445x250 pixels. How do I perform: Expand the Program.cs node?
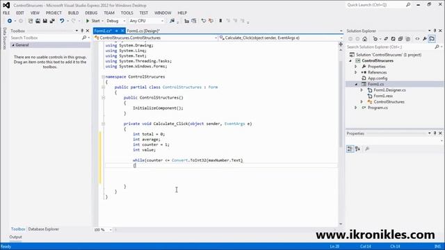(x=355, y=108)
